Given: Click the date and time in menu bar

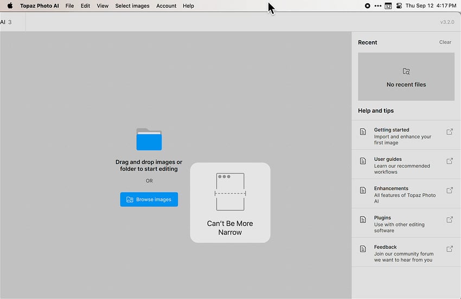Looking at the screenshot, I should coord(431,6).
